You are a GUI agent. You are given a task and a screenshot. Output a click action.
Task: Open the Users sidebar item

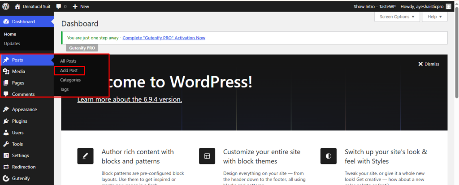tap(17, 133)
